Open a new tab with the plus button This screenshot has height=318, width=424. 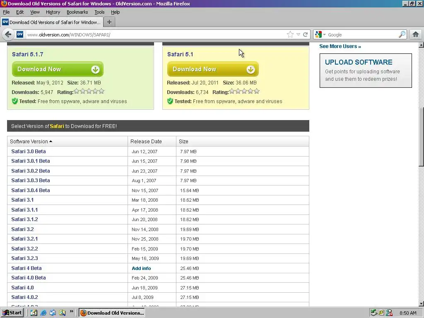[x=109, y=22]
